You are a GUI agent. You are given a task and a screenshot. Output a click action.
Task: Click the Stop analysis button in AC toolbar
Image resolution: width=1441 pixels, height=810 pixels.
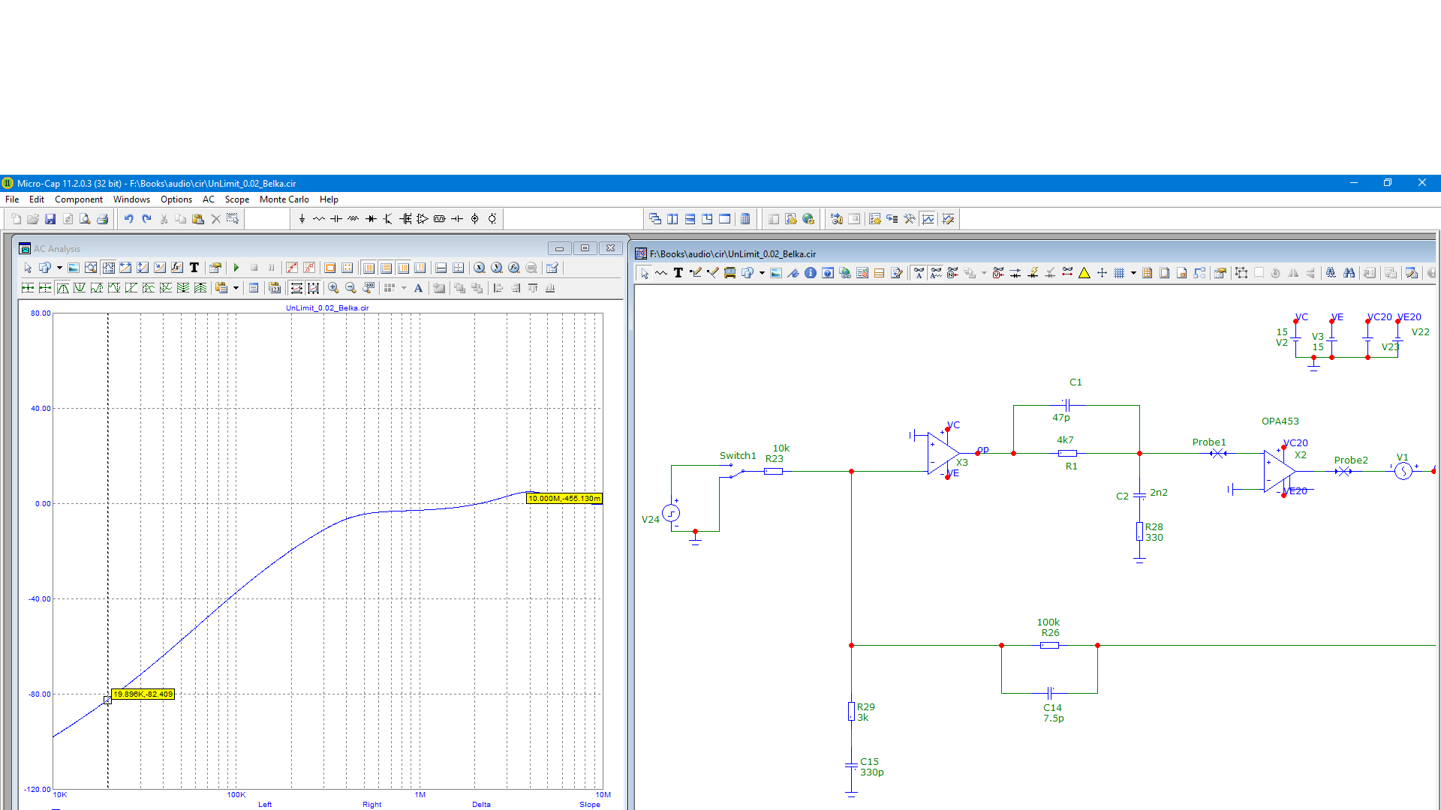pos(254,268)
